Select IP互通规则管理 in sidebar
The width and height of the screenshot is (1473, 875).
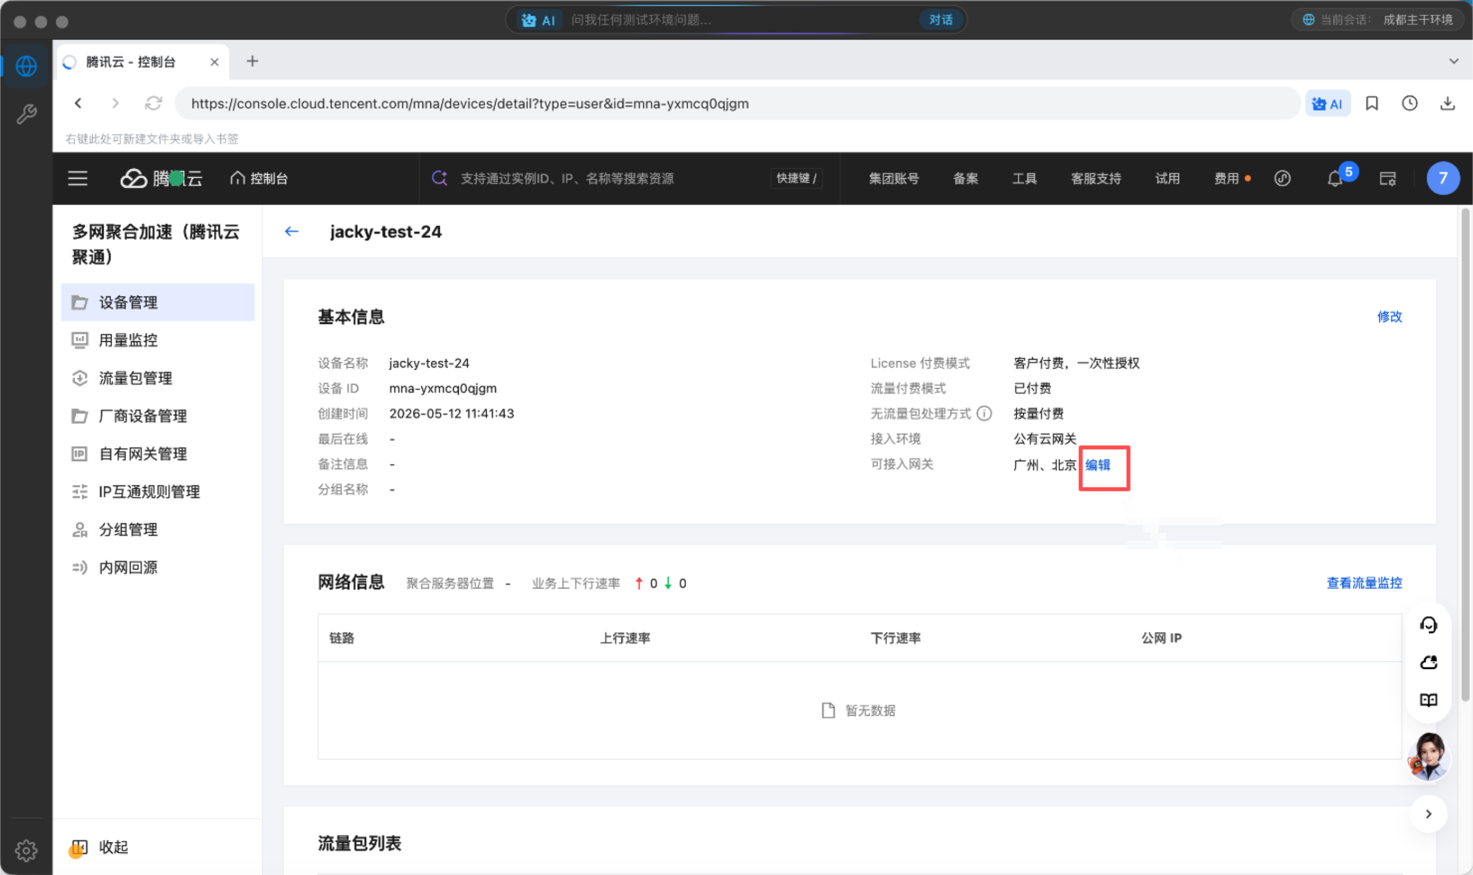pos(157,491)
